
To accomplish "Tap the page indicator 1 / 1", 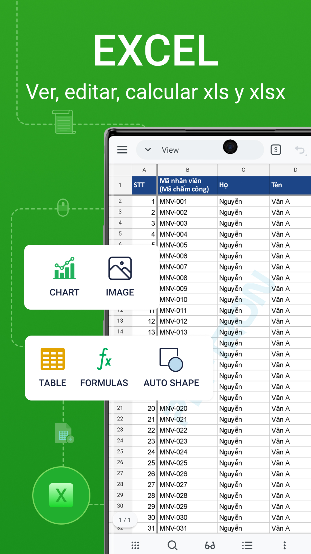I will 125,520.
